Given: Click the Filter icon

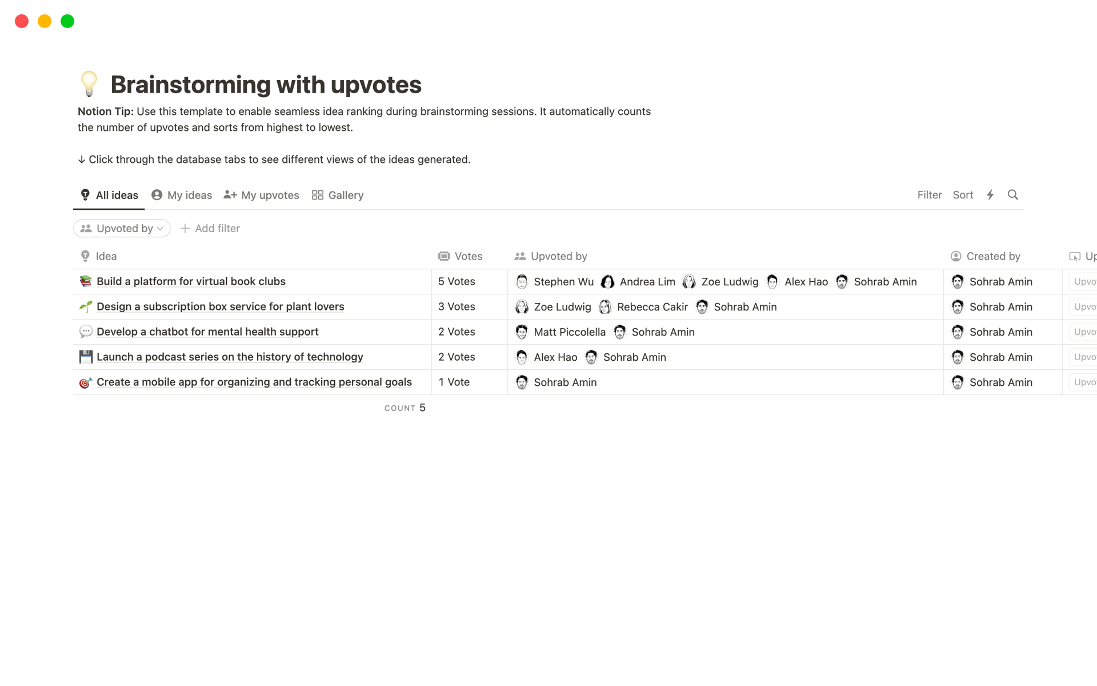Looking at the screenshot, I should point(928,194).
